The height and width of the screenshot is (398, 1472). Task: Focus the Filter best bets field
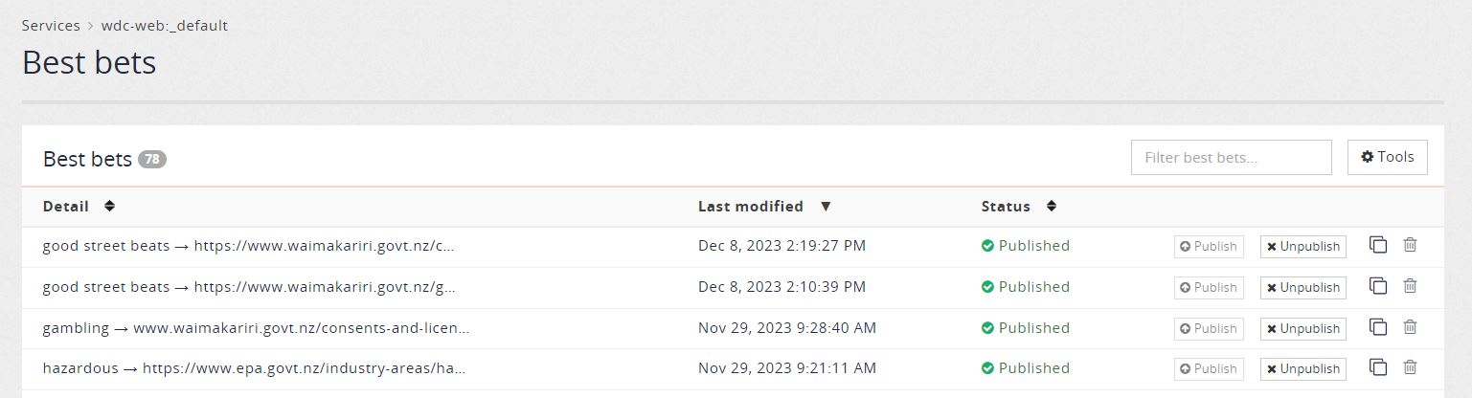click(1231, 157)
